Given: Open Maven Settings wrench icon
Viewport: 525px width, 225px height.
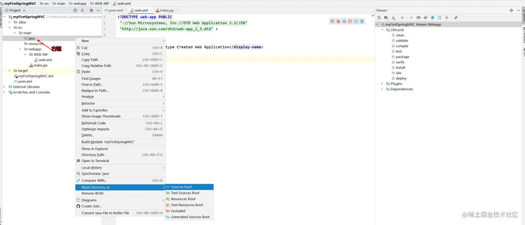Looking at the screenshot, I should tap(456, 17).
